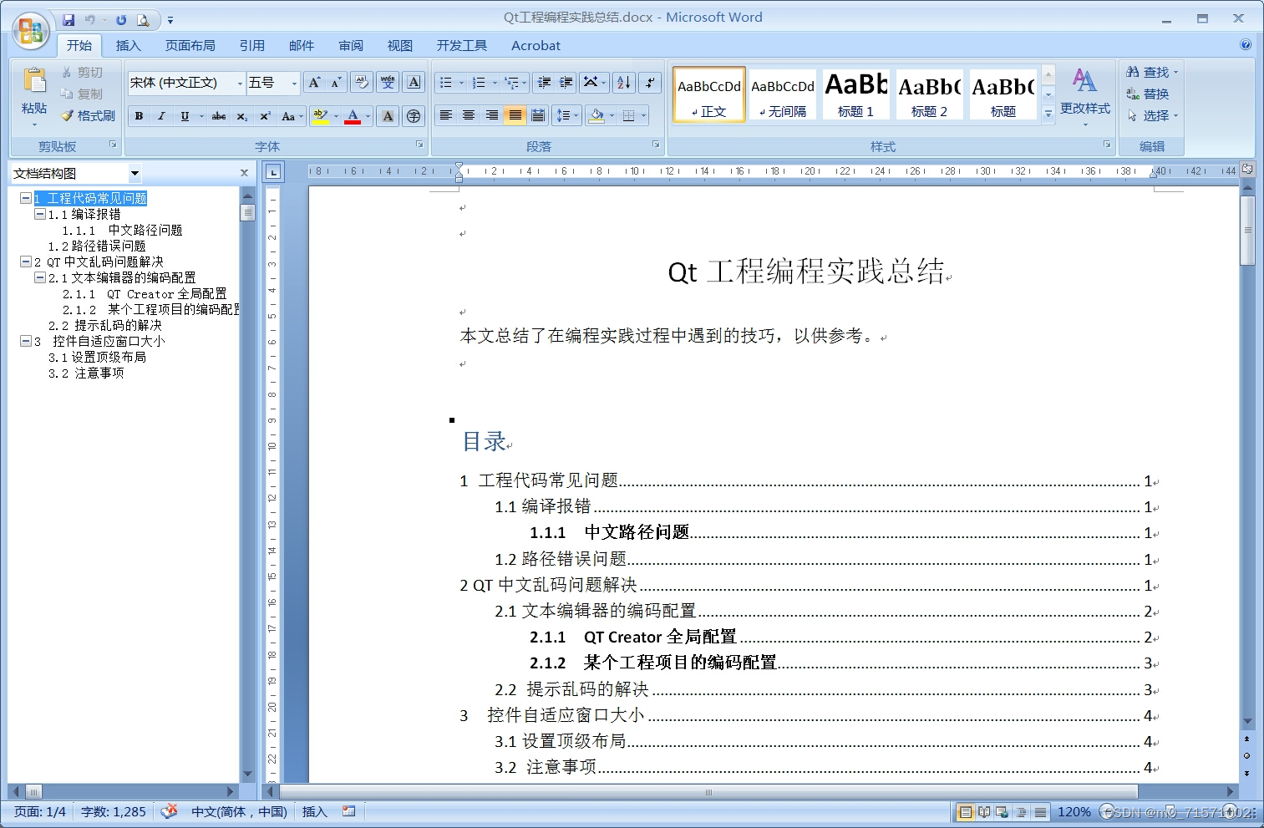Click the 粘贴 (Paste) clipboard icon
This screenshot has width=1264, height=828.
coord(34,79)
